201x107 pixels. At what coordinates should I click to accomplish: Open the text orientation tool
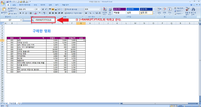(59, 9)
